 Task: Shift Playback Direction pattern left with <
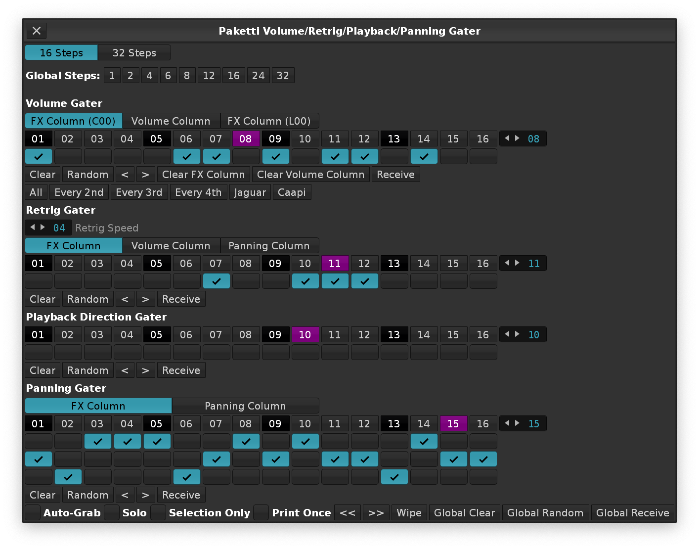coord(125,370)
